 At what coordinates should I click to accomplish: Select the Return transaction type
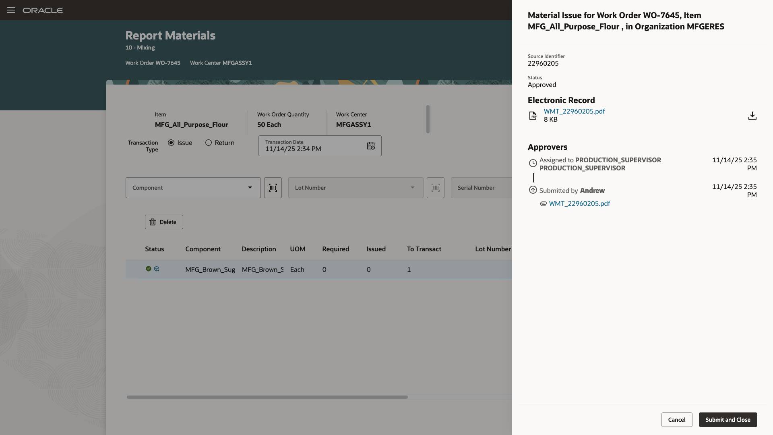(x=209, y=143)
